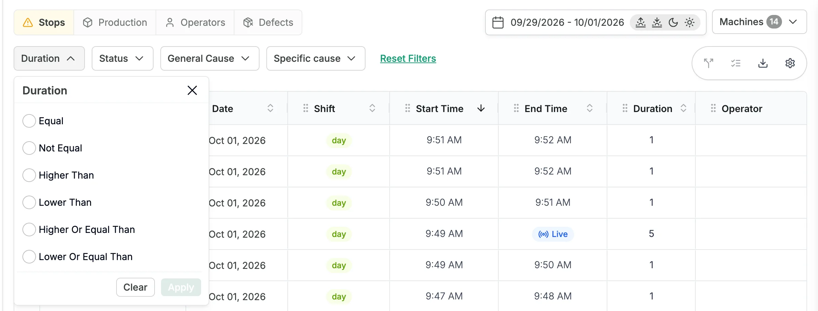This screenshot has width=818, height=311.
Task: Sort by End Time column arrows
Action: tap(590, 108)
